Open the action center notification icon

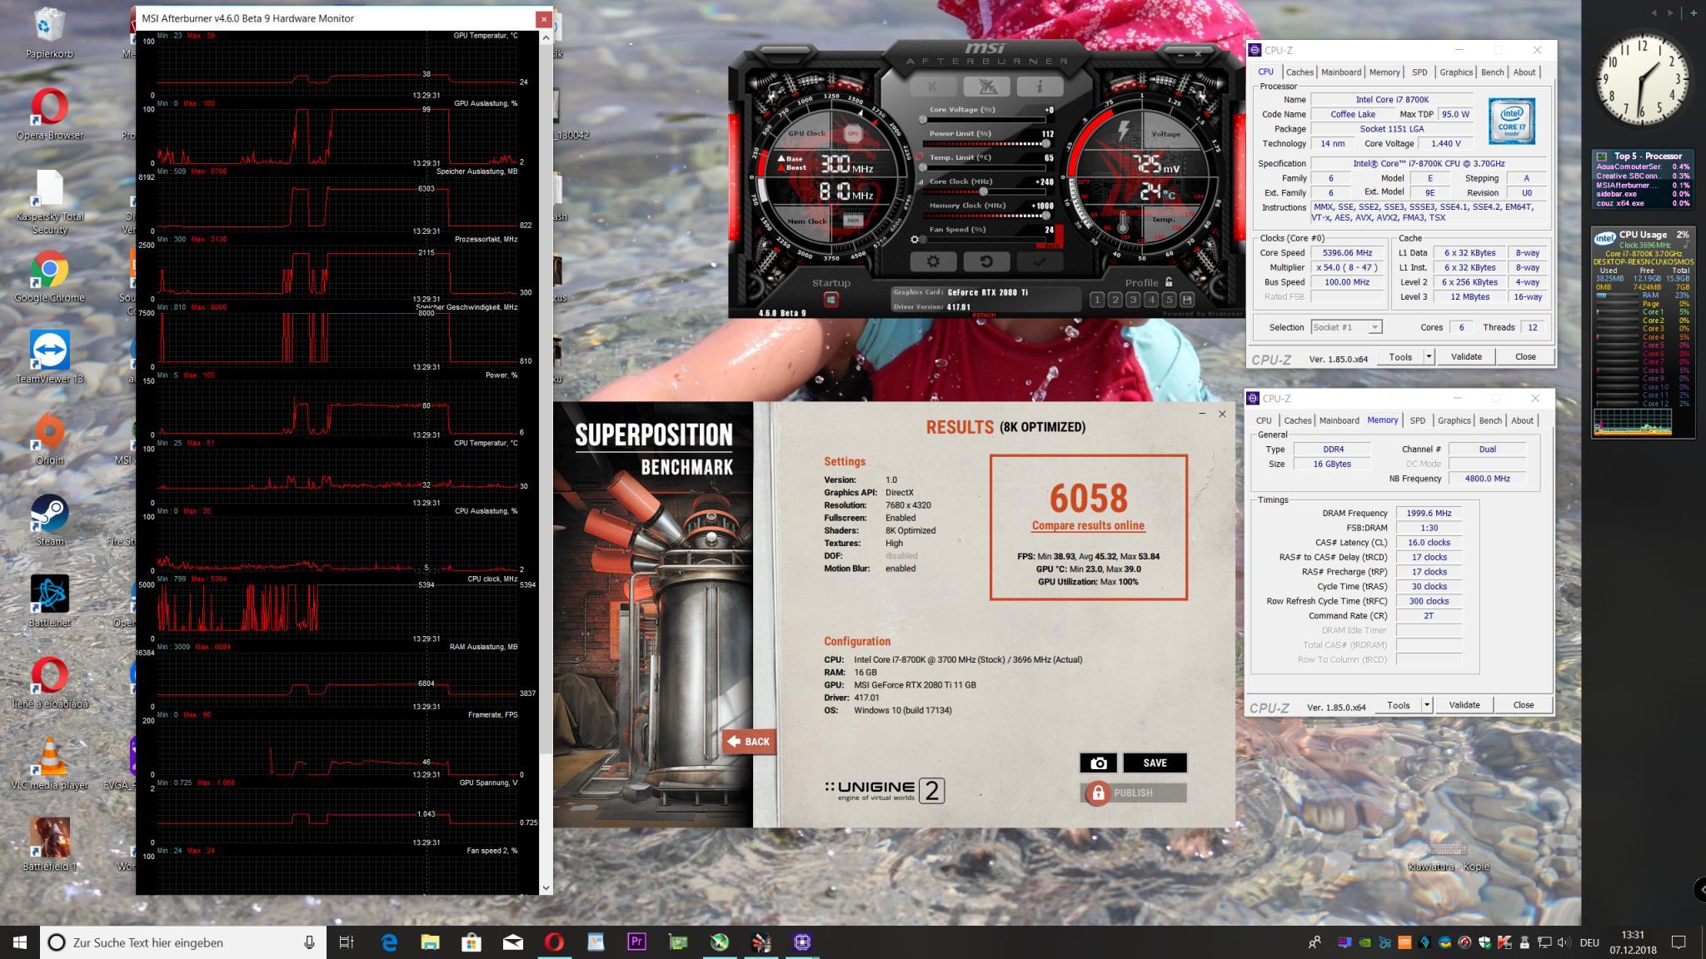[1679, 942]
